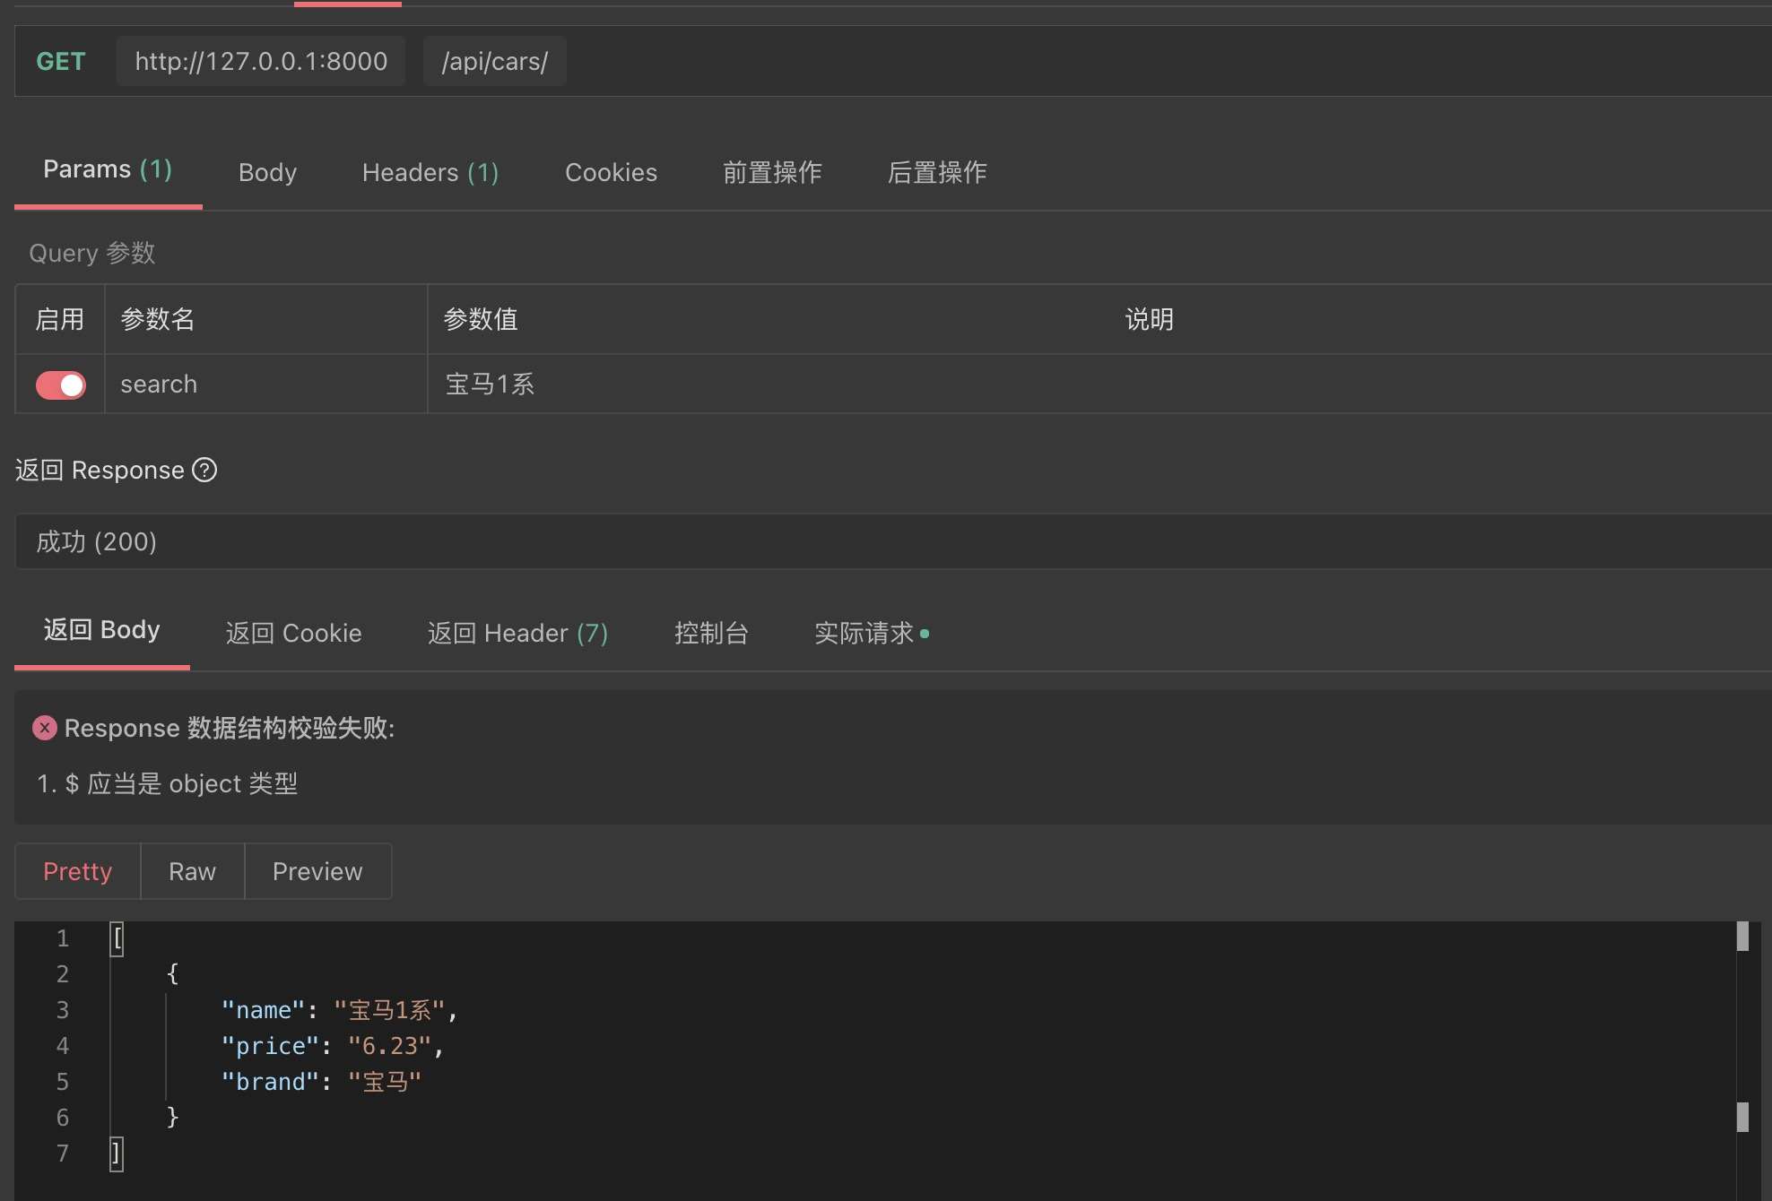Click the base URL field http://127.0.0.1:8000
Screen dimensions: 1772x1201
pos(260,61)
